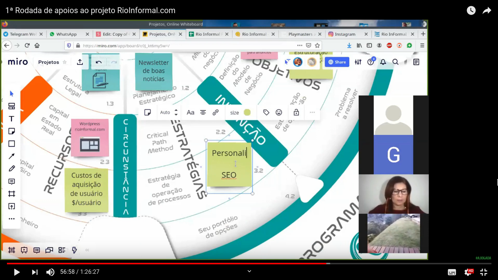Switch to the Telegram Web tab
The height and width of the screenshot is (280, 498).
23,34
